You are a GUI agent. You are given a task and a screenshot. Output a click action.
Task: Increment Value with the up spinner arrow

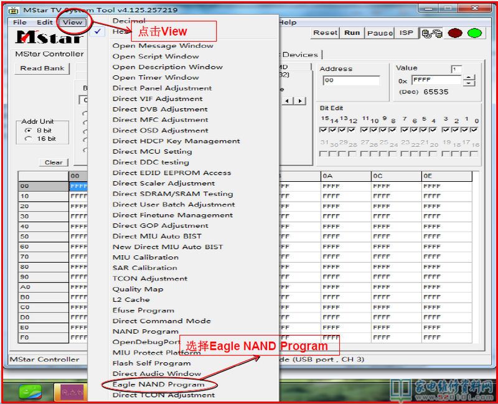469,77
